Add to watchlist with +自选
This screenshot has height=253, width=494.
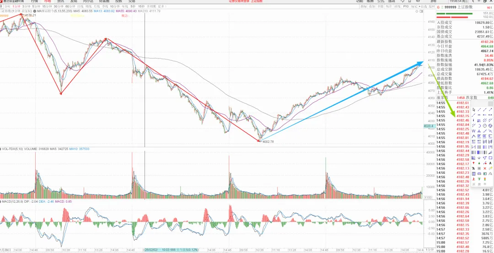pos(423,6)
